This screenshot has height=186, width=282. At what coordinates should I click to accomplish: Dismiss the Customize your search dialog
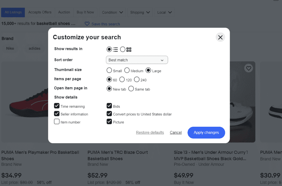pyautogui.click(x=220, y=37)
